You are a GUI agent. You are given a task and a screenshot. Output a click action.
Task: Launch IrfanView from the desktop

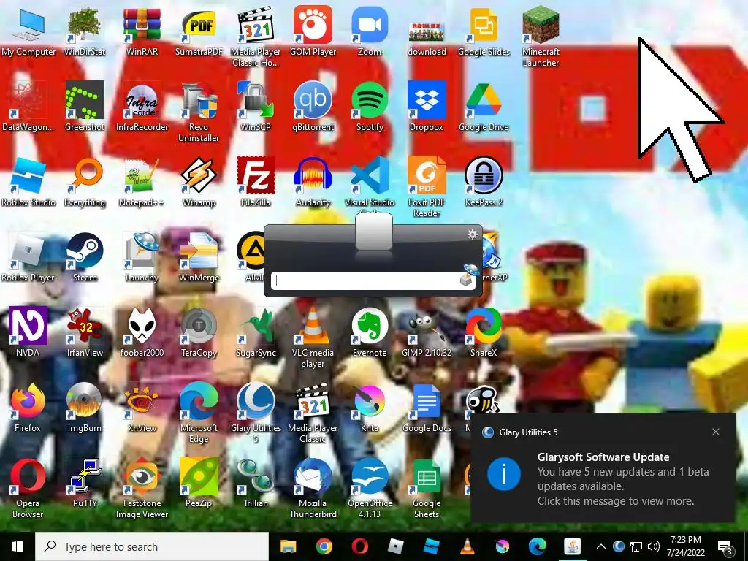click(85, 332)
